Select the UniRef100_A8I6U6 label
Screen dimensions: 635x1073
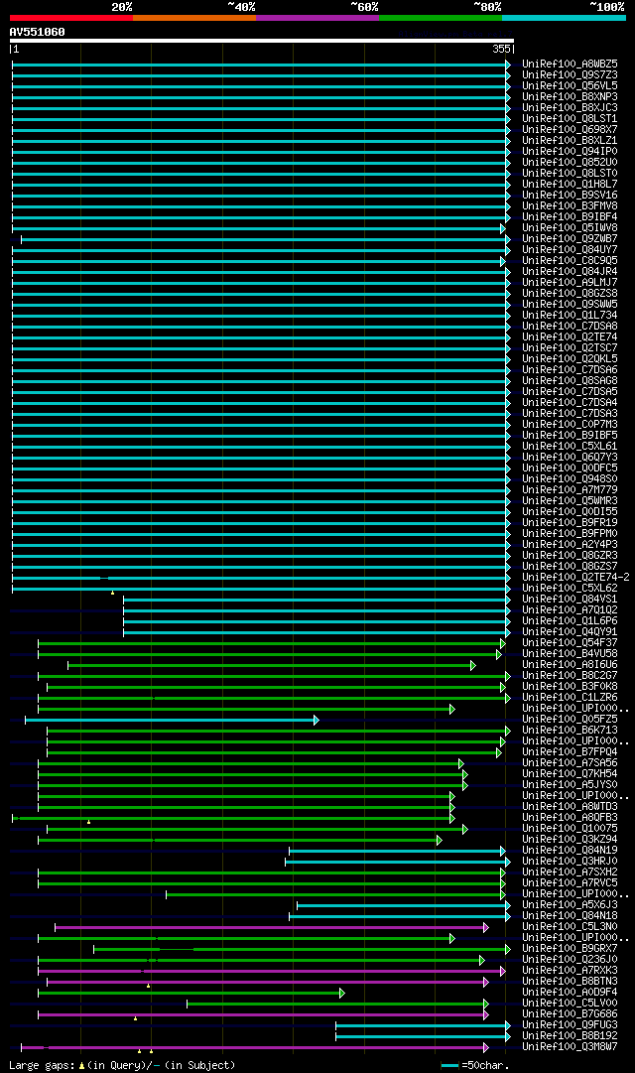coord(570,665)
